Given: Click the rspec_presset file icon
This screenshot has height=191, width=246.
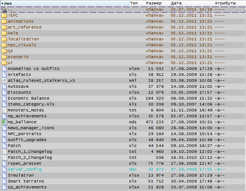Looking at the screenshot, I should tap(4, 164).
